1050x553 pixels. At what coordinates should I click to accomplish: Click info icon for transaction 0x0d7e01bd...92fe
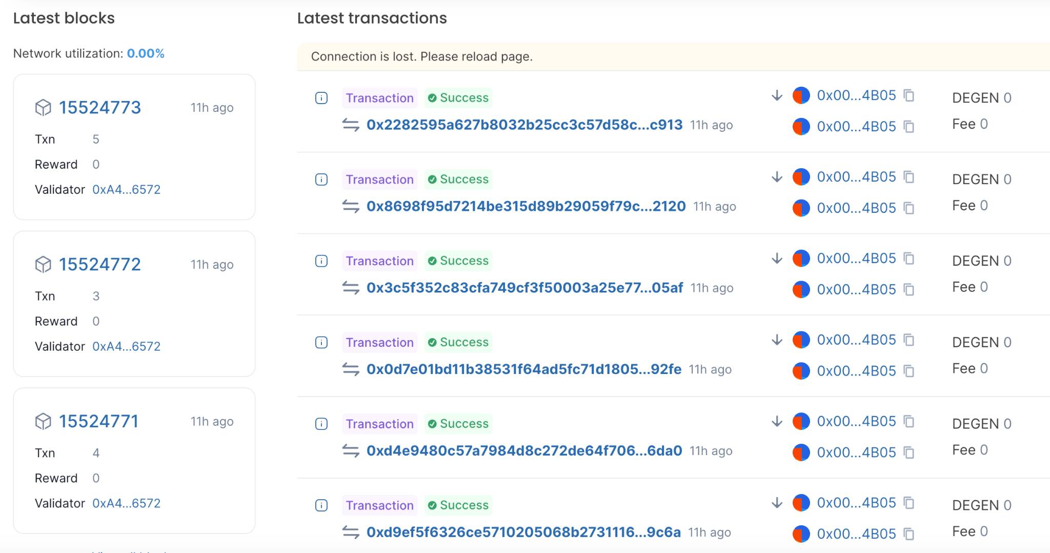tap(321, 343)
